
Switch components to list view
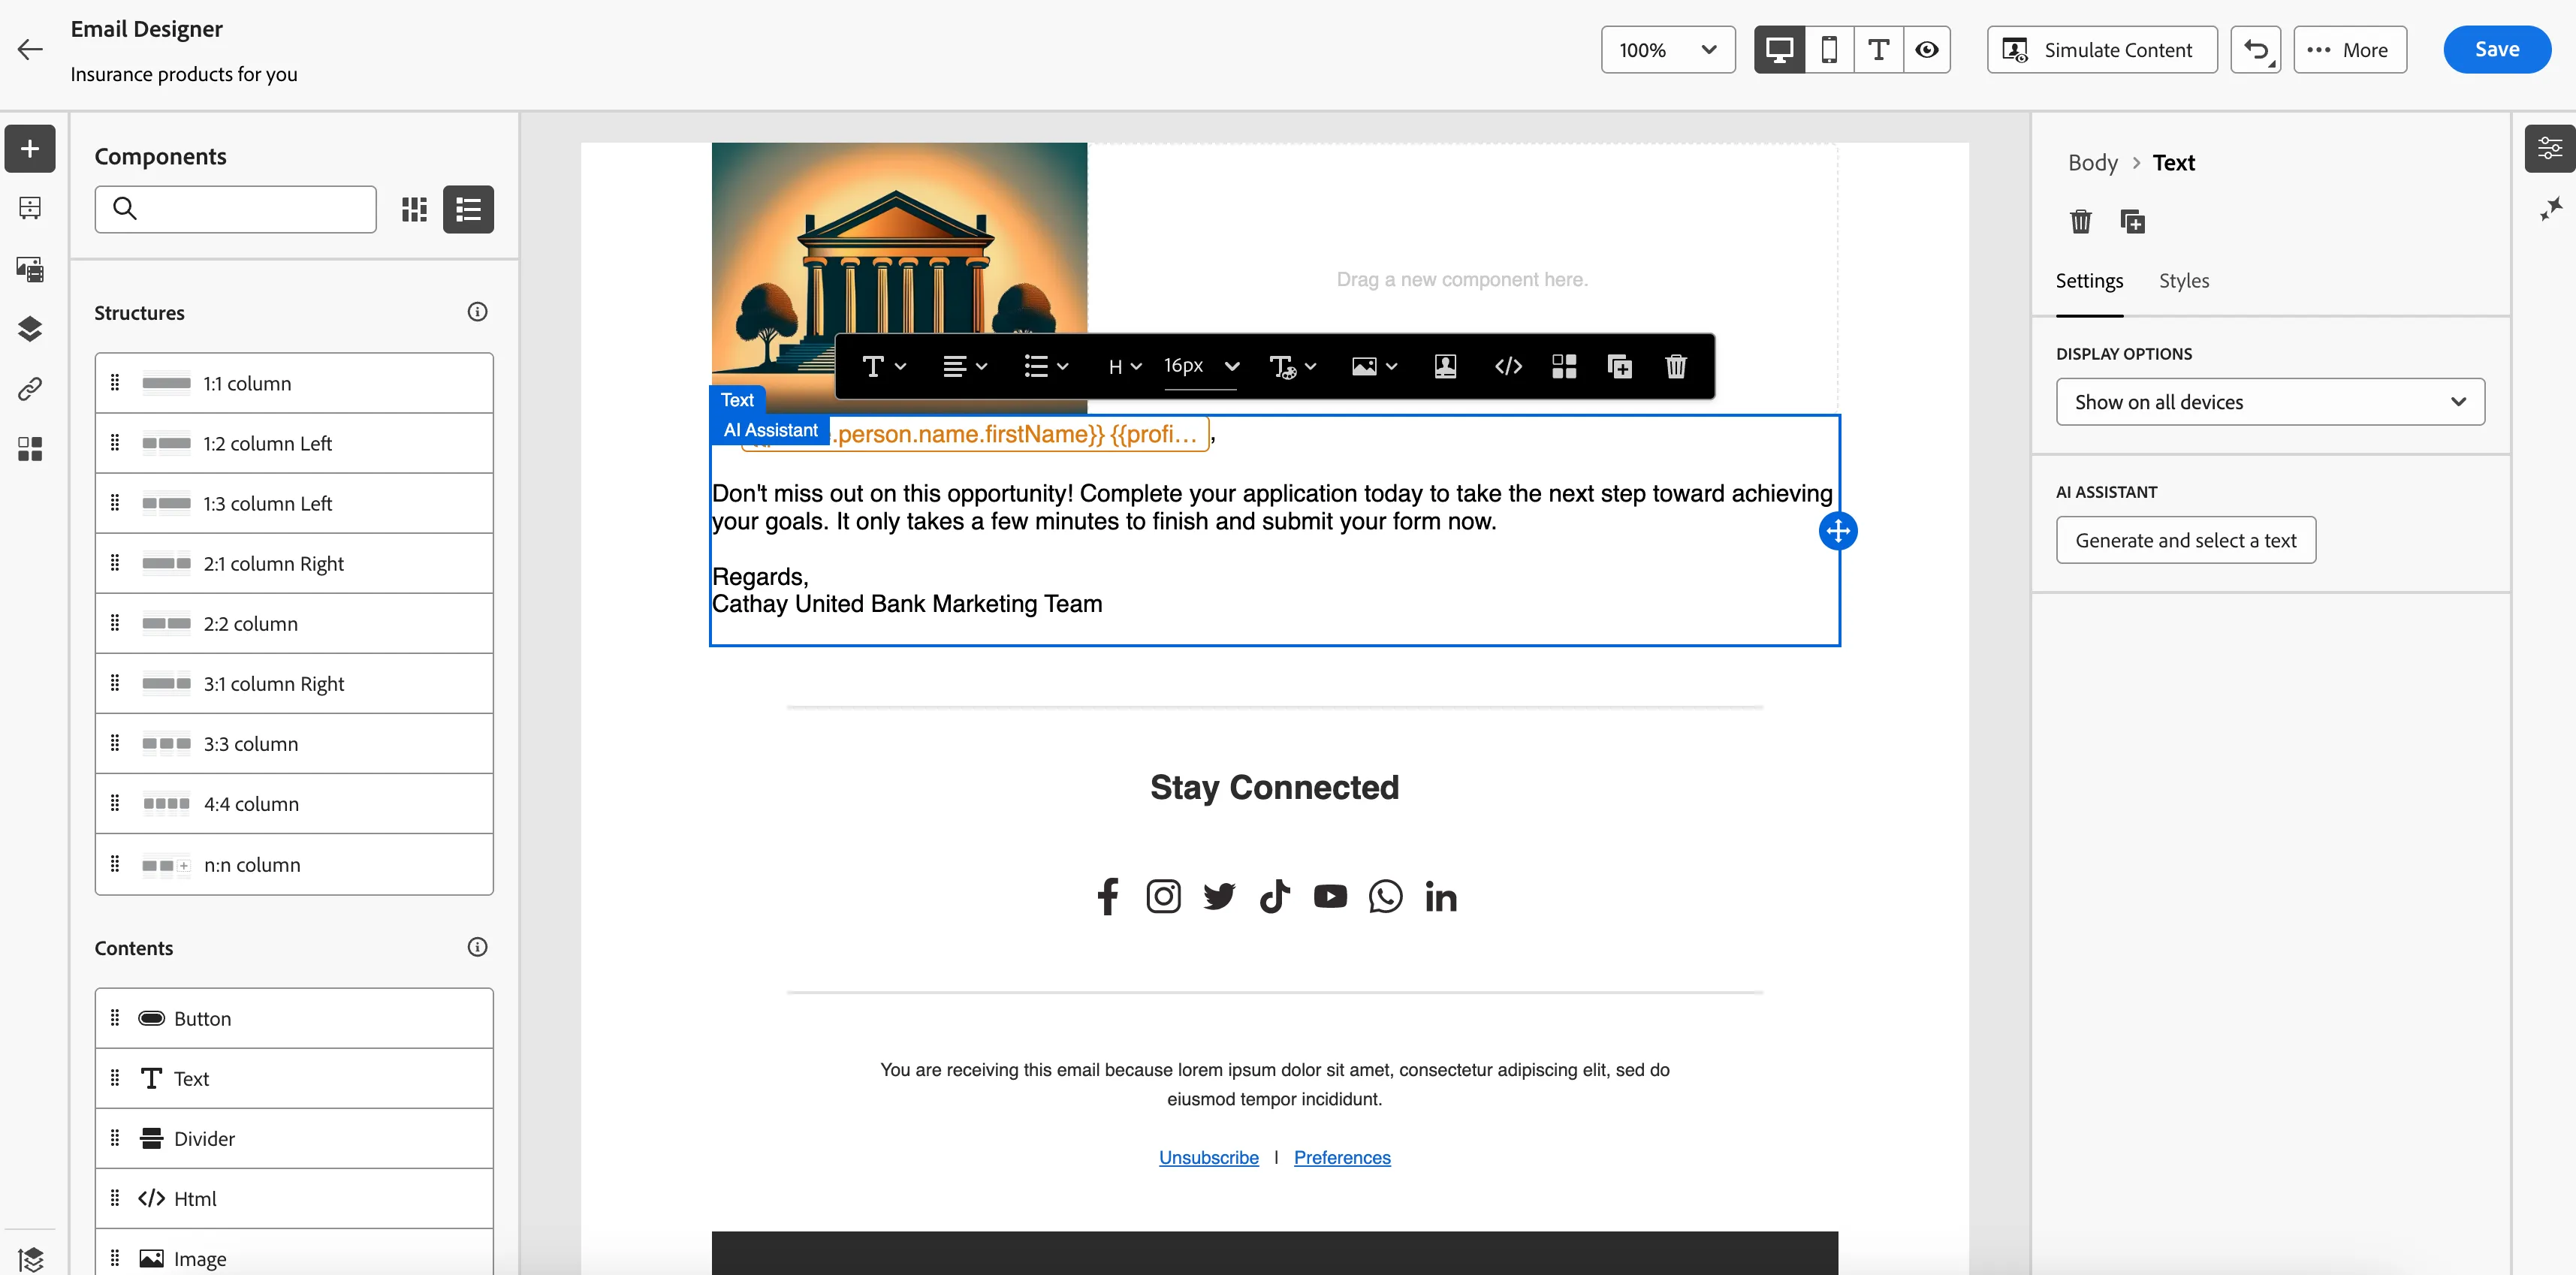pos(468,209)
